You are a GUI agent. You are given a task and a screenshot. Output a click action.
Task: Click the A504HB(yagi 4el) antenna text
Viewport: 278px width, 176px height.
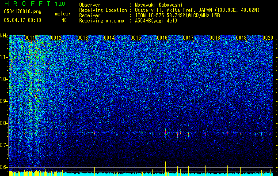tap(156, 21)
